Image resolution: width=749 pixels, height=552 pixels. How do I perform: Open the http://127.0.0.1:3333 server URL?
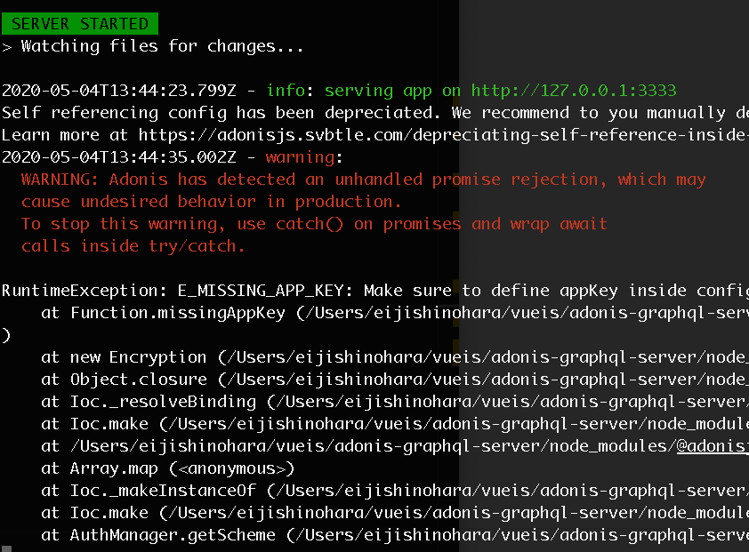coord(574,91)
